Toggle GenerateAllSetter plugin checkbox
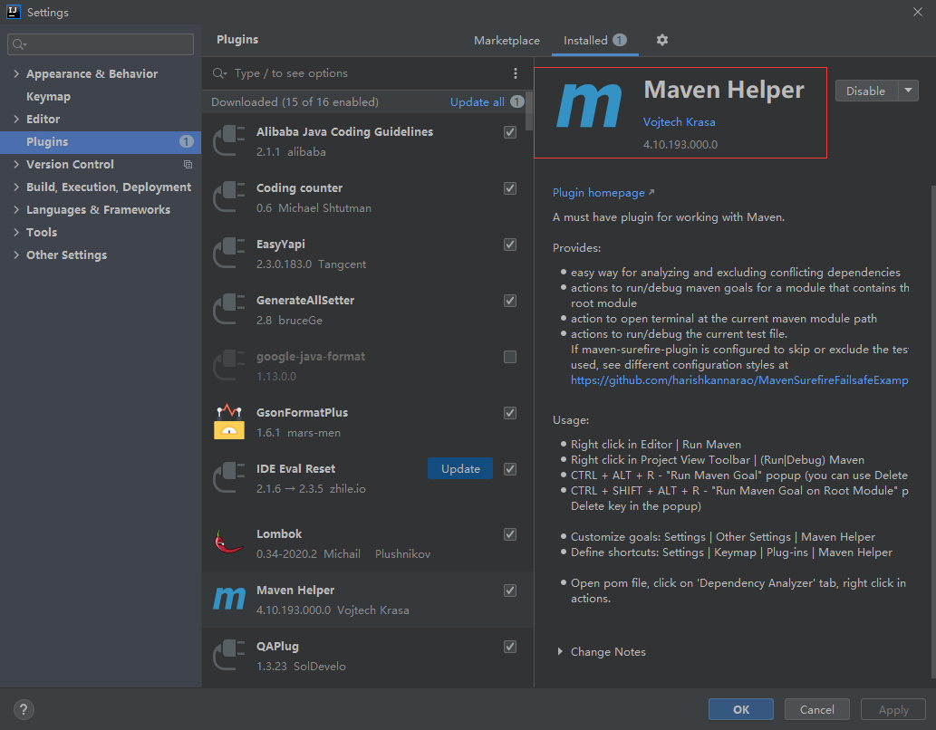The image size is (936, 730). tap(510, 300)
